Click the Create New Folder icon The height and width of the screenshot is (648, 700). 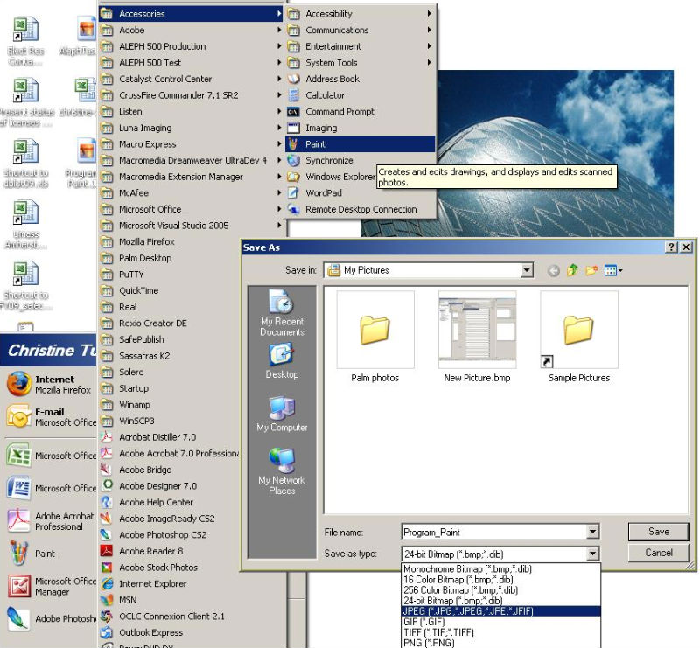tap(592, 271)
